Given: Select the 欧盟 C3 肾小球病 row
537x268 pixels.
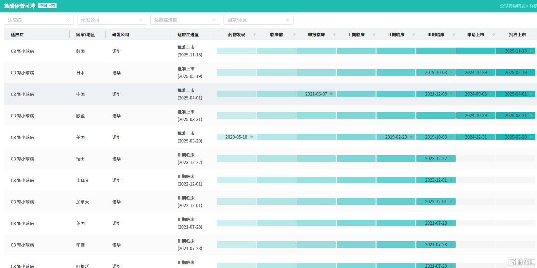Looking at the screenshot, I should [270, 115].
